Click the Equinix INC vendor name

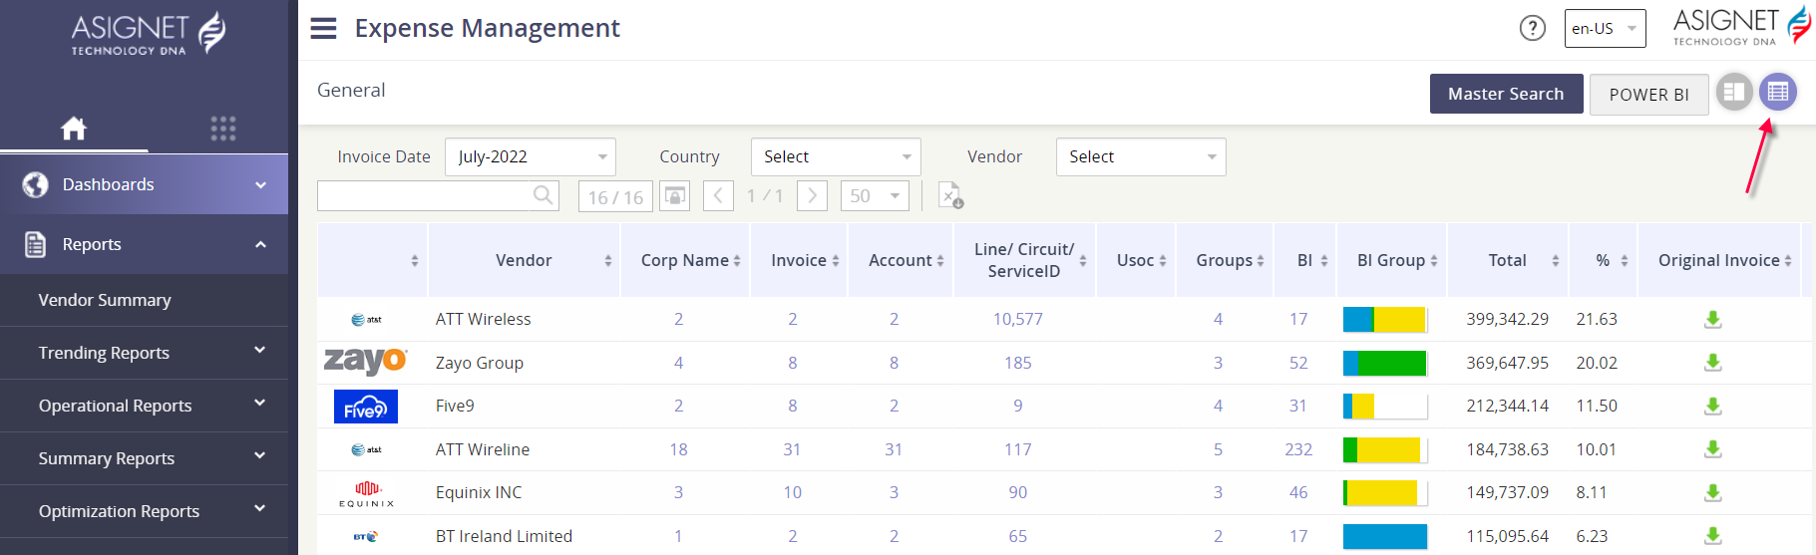click(x=479, y=492)
